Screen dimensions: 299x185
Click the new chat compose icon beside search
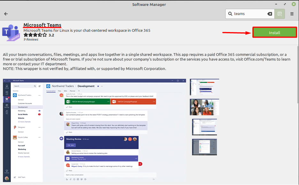pyautogui.click(x=40, y=86)
